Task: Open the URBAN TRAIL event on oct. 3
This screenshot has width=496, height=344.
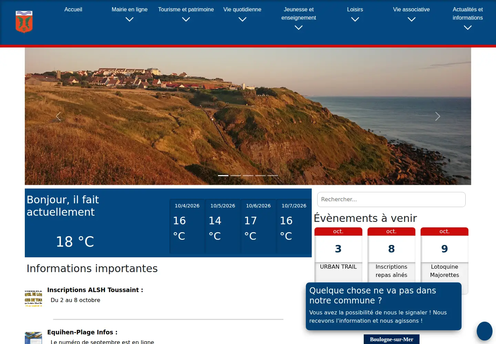Action: (338, 255)
